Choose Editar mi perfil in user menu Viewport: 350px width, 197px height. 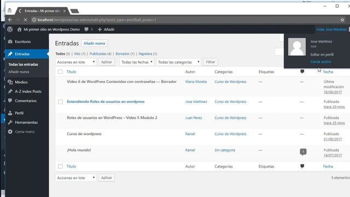tap(322, 55)
